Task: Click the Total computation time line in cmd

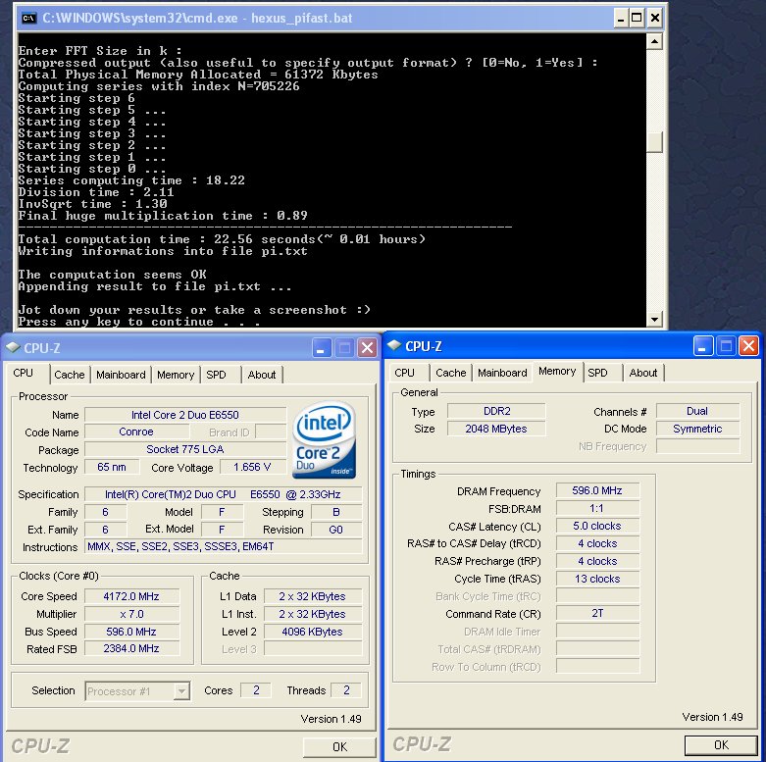Action: [222, 239]
